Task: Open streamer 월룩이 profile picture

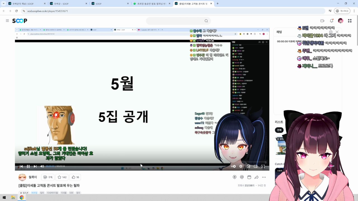Action: (22, 177)
